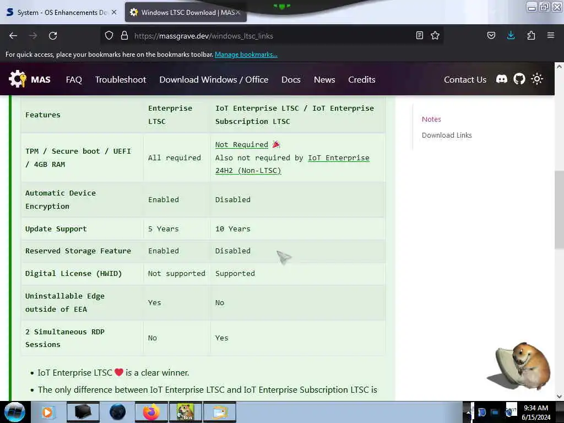Click the padlock site security icon
The image size is (564, 423).
click(124, 36)
